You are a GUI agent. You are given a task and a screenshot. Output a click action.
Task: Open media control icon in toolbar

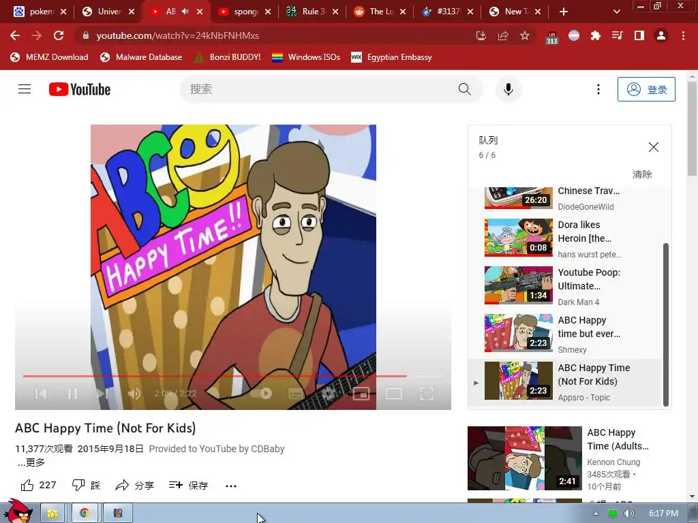coord(617,35)
